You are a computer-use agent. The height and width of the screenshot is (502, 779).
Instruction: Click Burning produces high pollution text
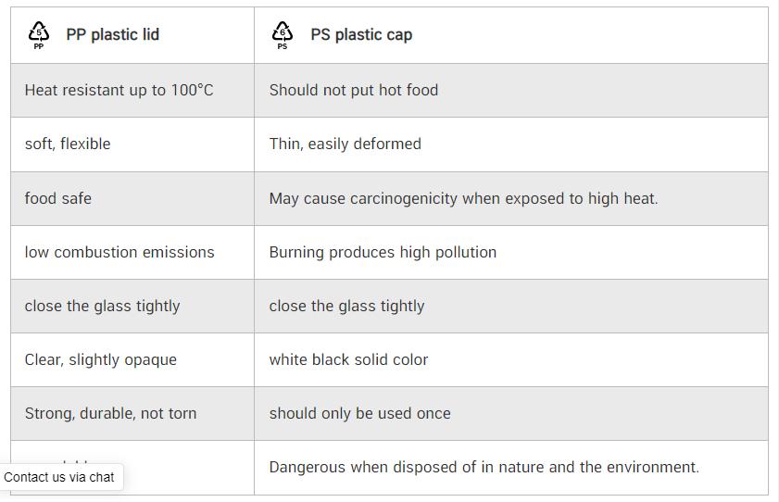click(x=383, y=252)
